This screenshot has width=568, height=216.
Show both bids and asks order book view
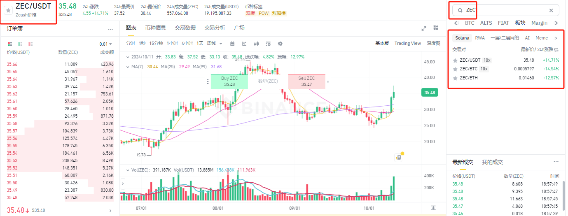(10, 44)
